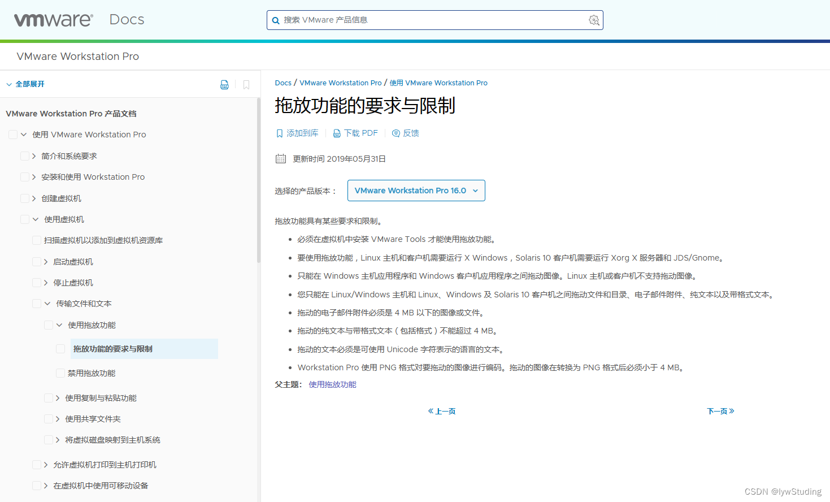Open 扫描虚拟机以添加到虚拟机资源库 topic
Viewport: 830px width, 502px height.
tap(103, 240)
